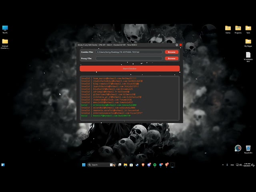Click the Combo File label
Viewport: 256px width, 192px height.
click(87, 52)
